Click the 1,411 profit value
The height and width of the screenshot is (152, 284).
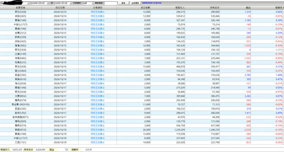point(248,113)
